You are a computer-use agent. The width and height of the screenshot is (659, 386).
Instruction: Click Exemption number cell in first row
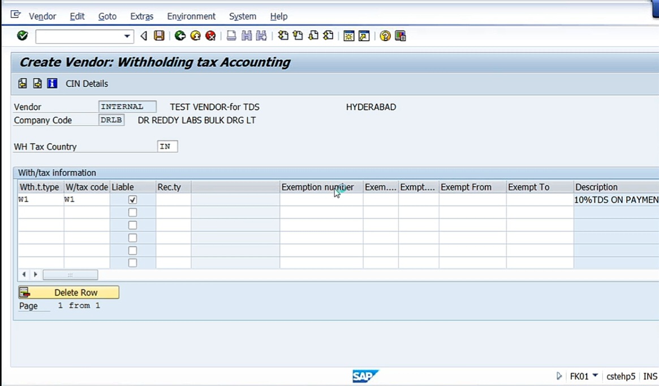pyautogui.click(x=321, y=200)
